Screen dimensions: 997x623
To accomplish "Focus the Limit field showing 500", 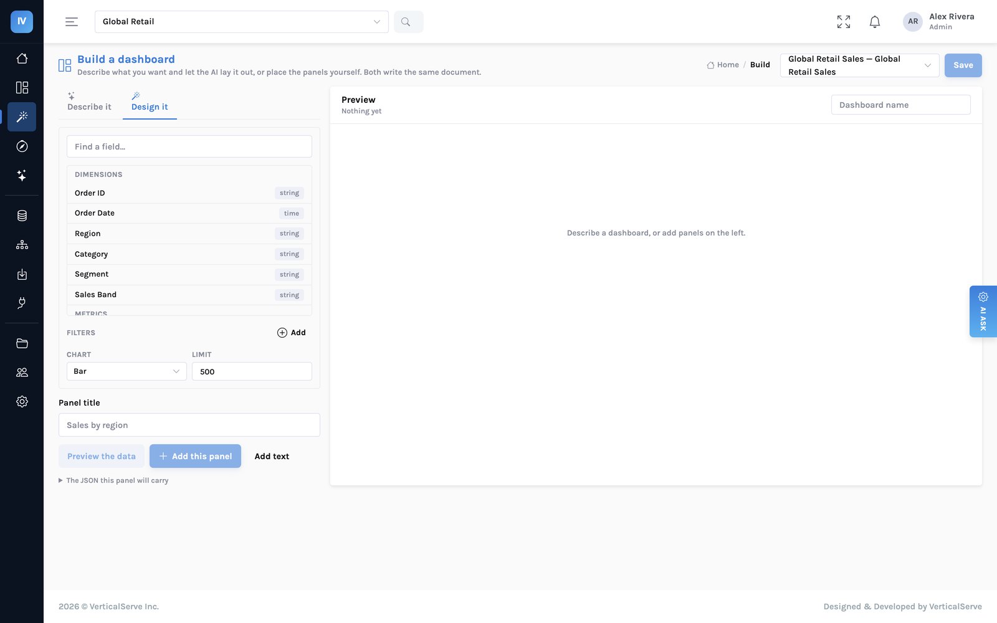I will tap(252, 371).
